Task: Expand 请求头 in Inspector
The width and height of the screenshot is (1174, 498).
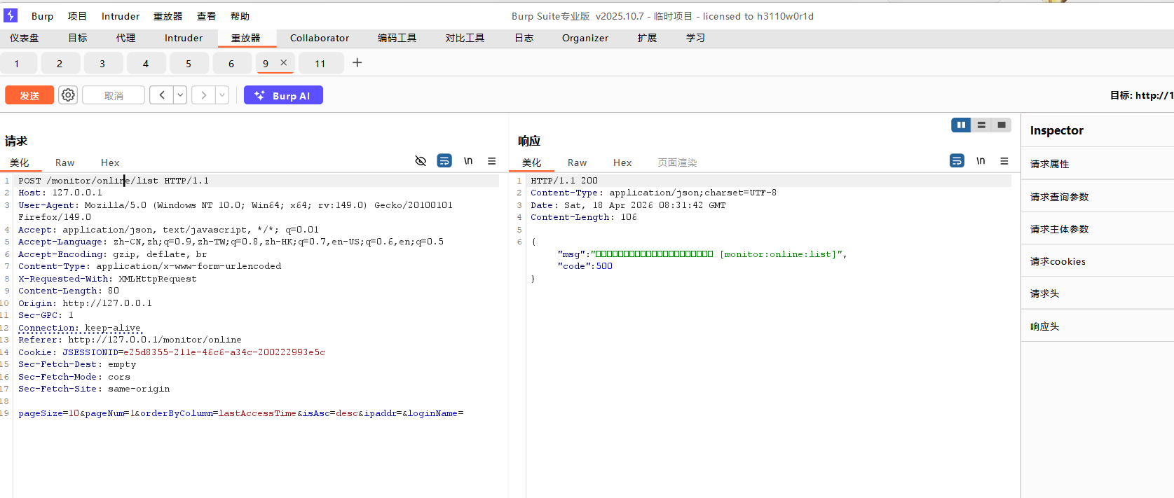Action: [x=1098, y=293]
